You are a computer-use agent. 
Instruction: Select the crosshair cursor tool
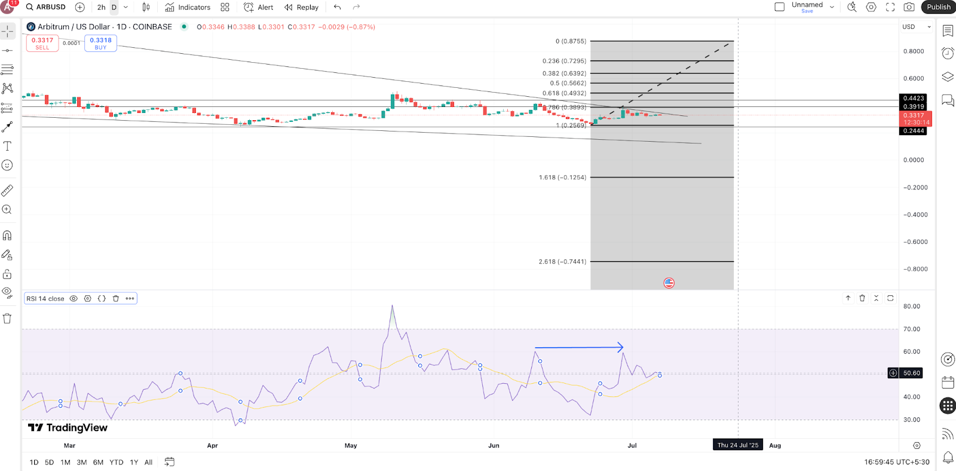(x=7, y=31)
